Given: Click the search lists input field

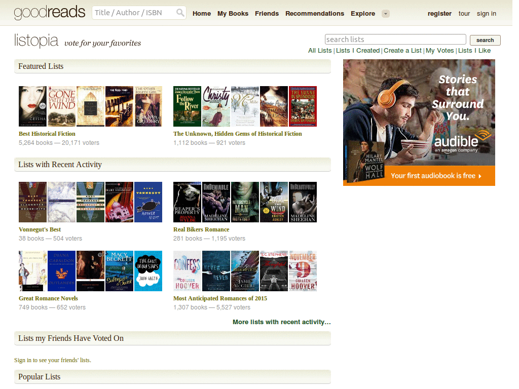Looking at the screenshot, I should 395,39.
